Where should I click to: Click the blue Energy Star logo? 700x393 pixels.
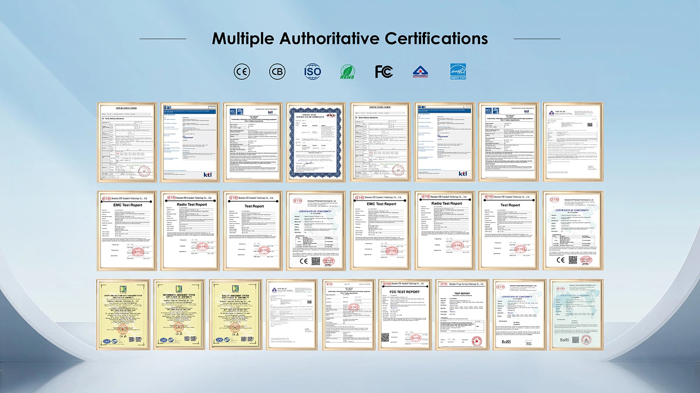(458, 72)
